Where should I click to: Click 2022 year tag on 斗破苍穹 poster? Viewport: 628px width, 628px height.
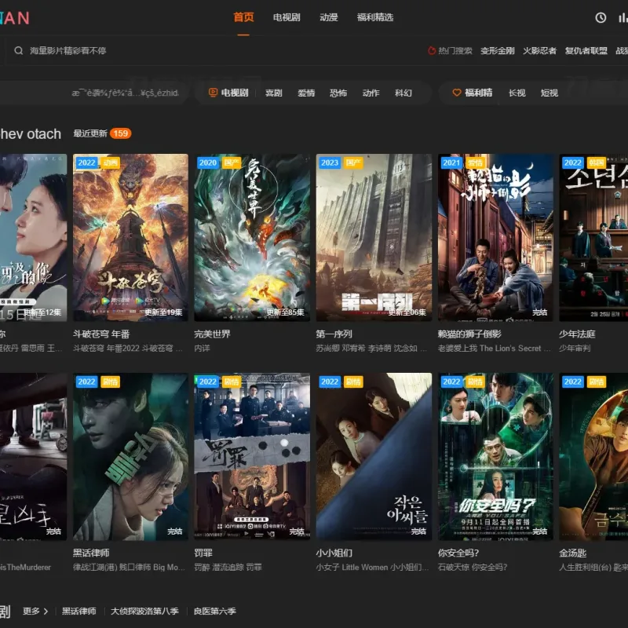86,162
